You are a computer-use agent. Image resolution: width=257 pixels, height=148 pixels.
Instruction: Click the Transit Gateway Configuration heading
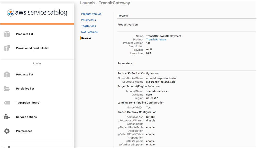[137, 112]
